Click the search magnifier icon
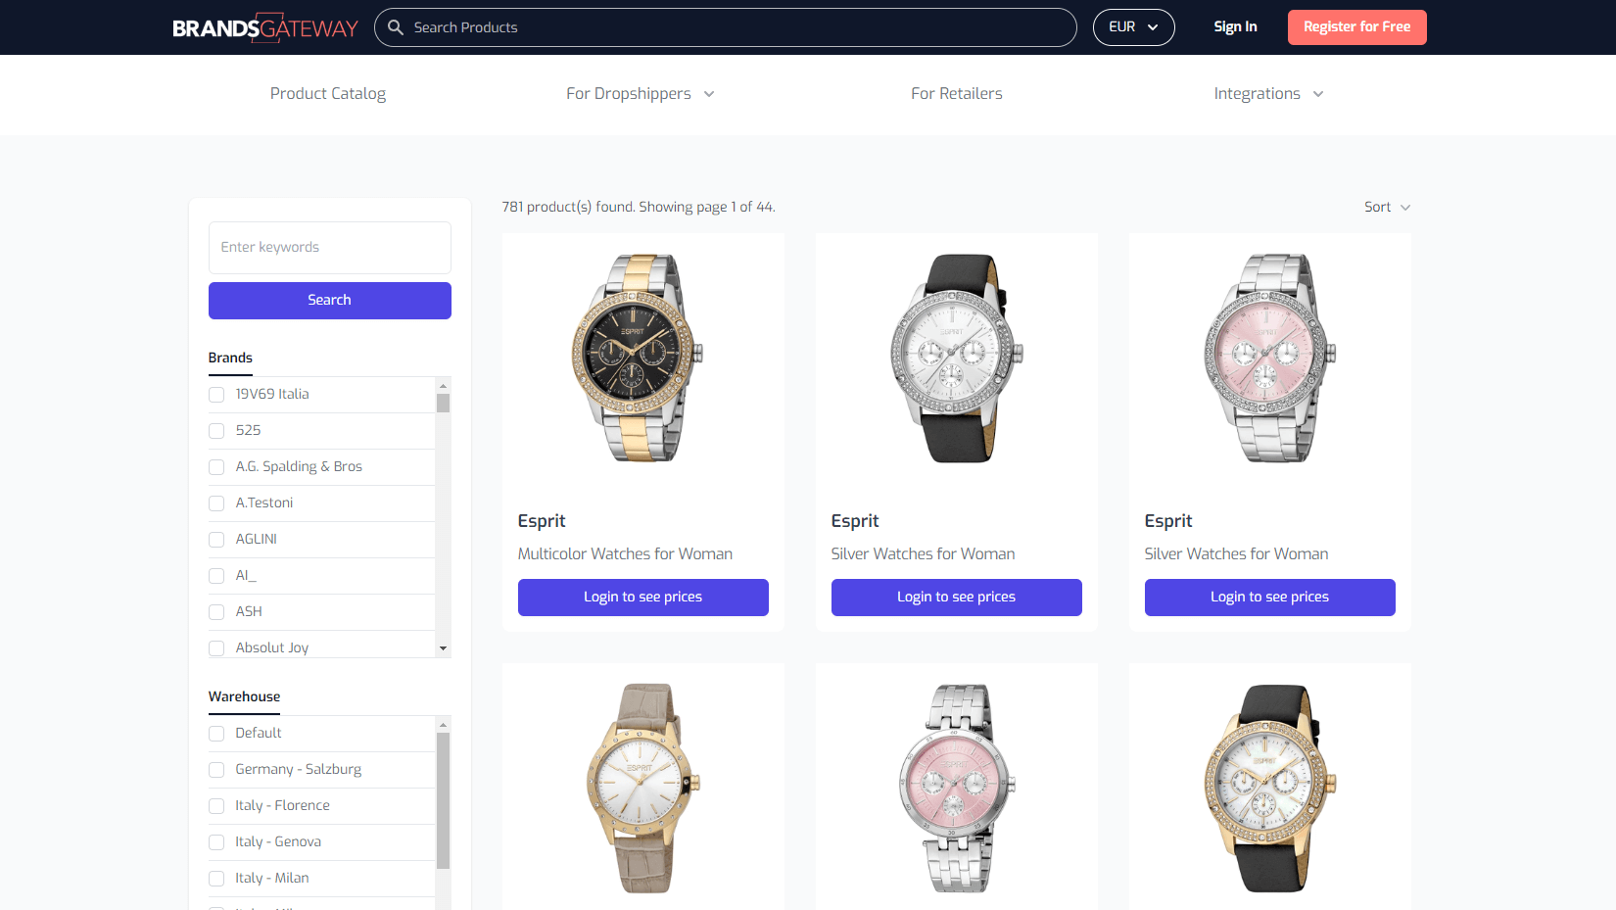This screenshot has height=910, width=1616. coord(396,27)
